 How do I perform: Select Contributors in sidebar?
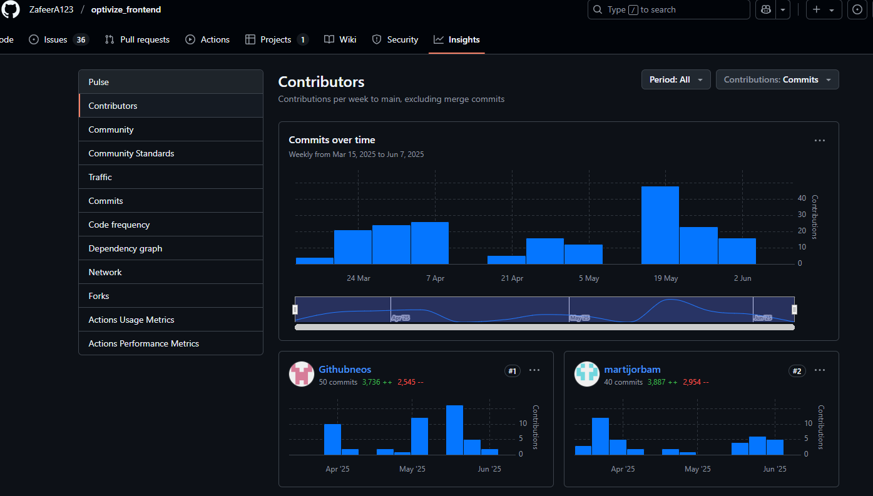click(x=171, y=106)
